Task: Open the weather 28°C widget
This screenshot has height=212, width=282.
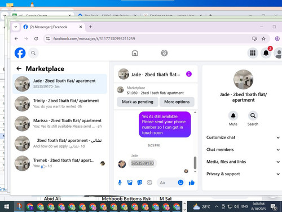Action: pos(201,207)
